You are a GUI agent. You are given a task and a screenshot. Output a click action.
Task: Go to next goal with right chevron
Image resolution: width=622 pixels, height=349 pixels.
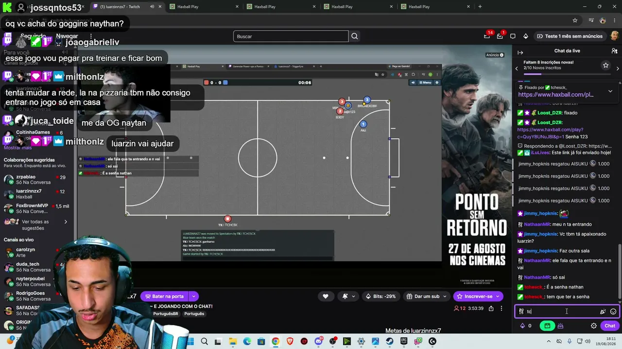[618, 68]
